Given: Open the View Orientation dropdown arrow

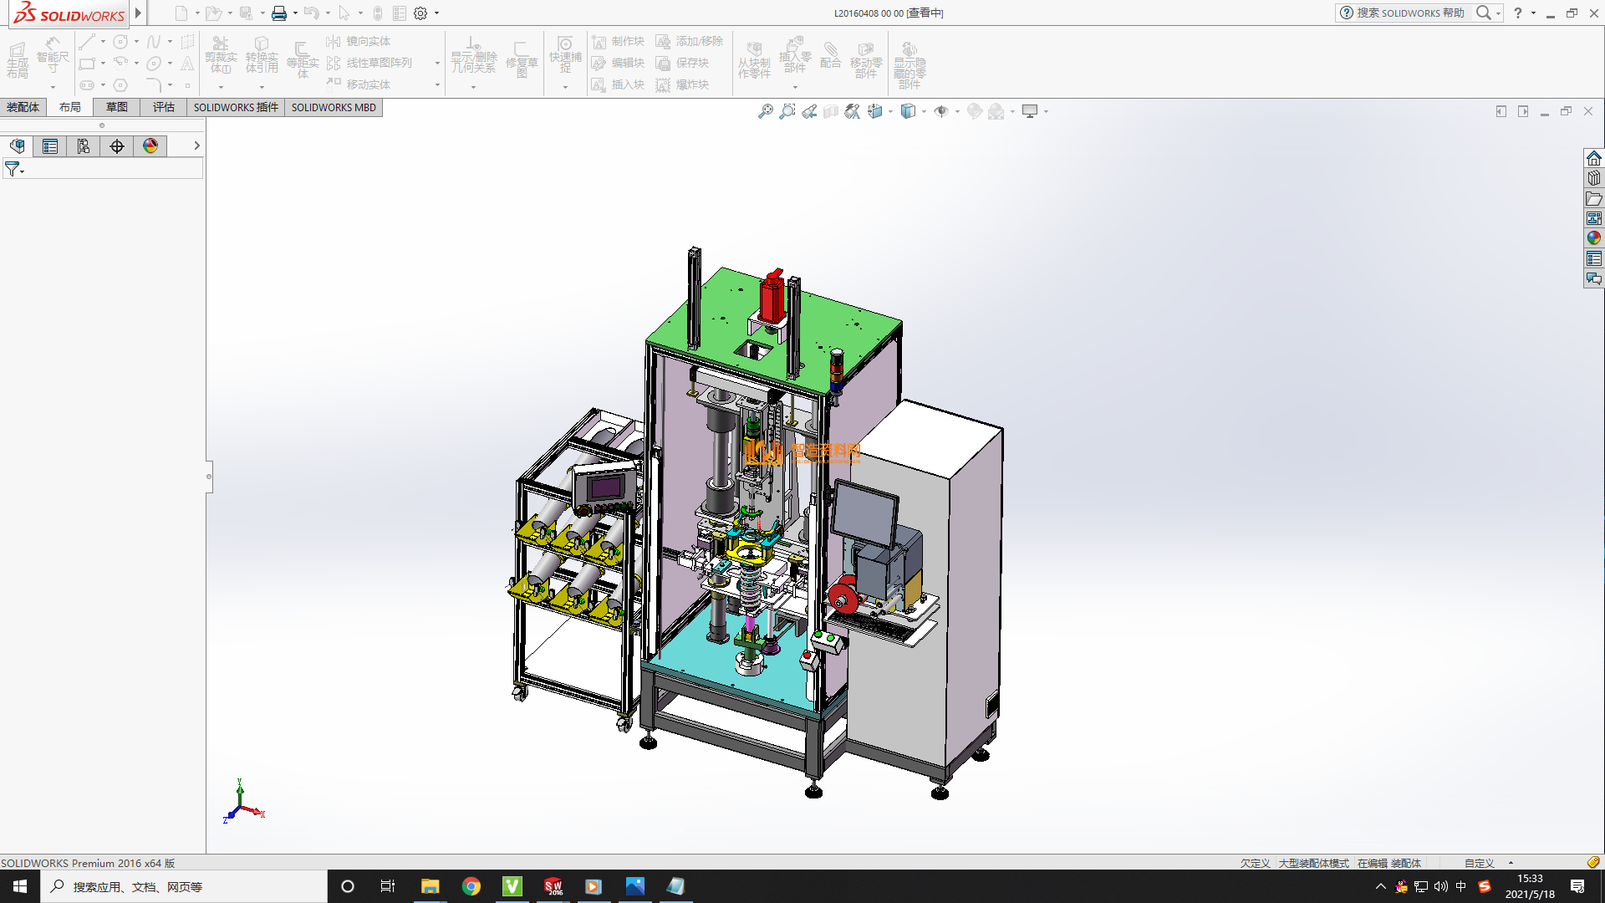Looking at the screenshot, I should tap(890, 111).
